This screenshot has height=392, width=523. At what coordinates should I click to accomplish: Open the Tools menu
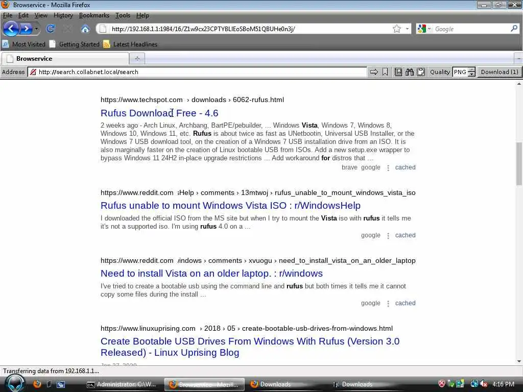pyautogui.click(x=123, y=15)
